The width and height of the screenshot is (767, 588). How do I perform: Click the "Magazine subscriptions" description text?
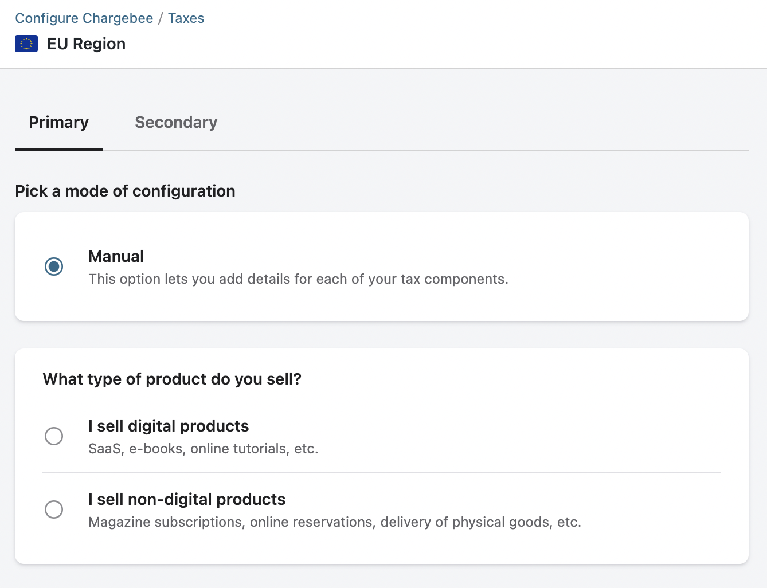click(x=335, y=522)
